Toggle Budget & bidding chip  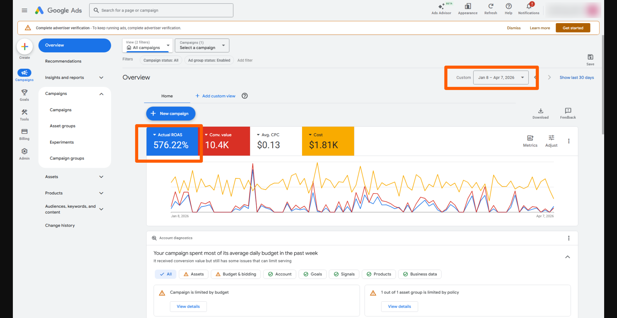tap(236, 274)
